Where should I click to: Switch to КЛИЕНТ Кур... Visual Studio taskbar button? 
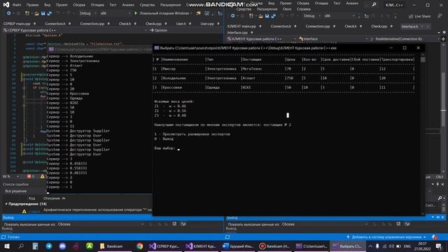pos(201,246)
